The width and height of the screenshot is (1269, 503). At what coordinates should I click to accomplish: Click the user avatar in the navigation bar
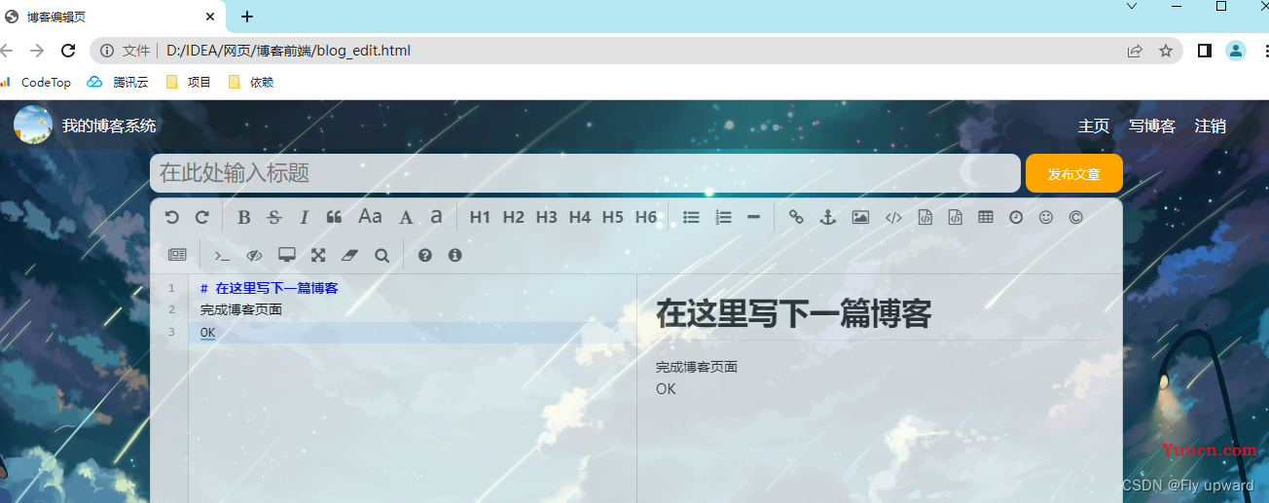(x=33, y=125)
